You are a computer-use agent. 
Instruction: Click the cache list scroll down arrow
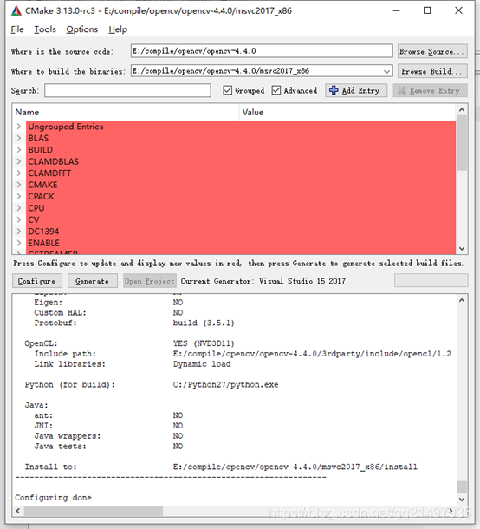click(x=462, y=249)
